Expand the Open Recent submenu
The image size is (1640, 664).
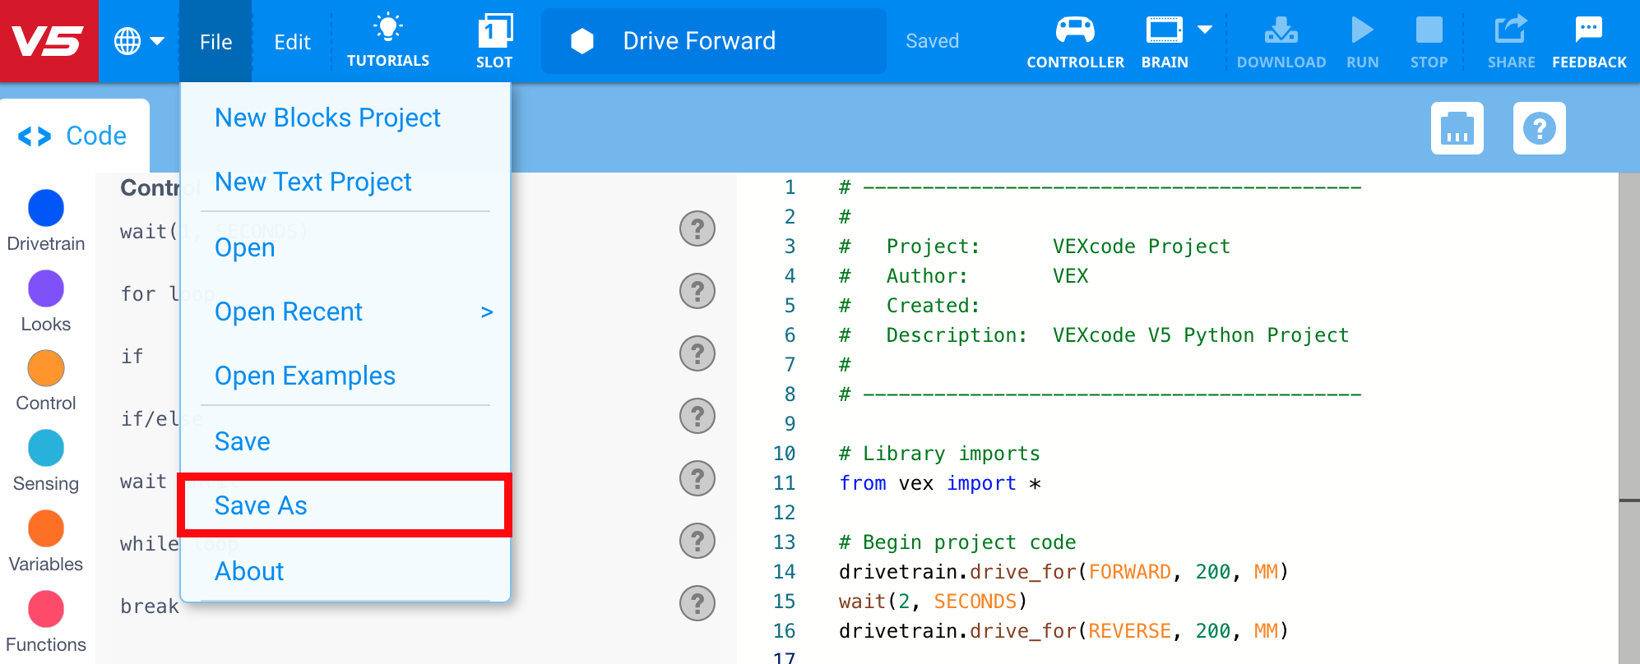(486, 312)
